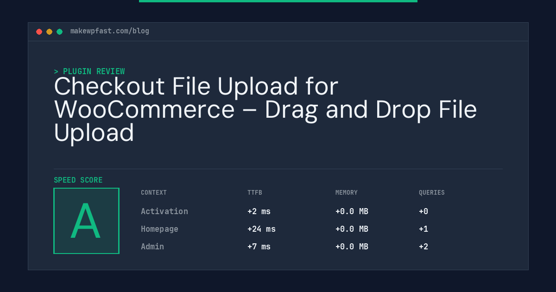The height and width of the screenshot is (292, 556).
Task: Select the Admin row label
Action: pos(152,247)
